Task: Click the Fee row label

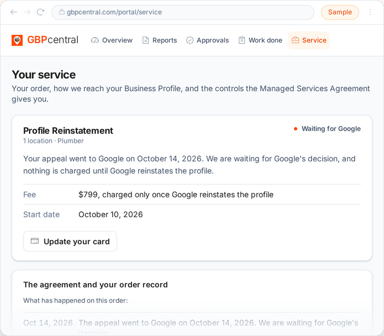Action: [30, 195]
